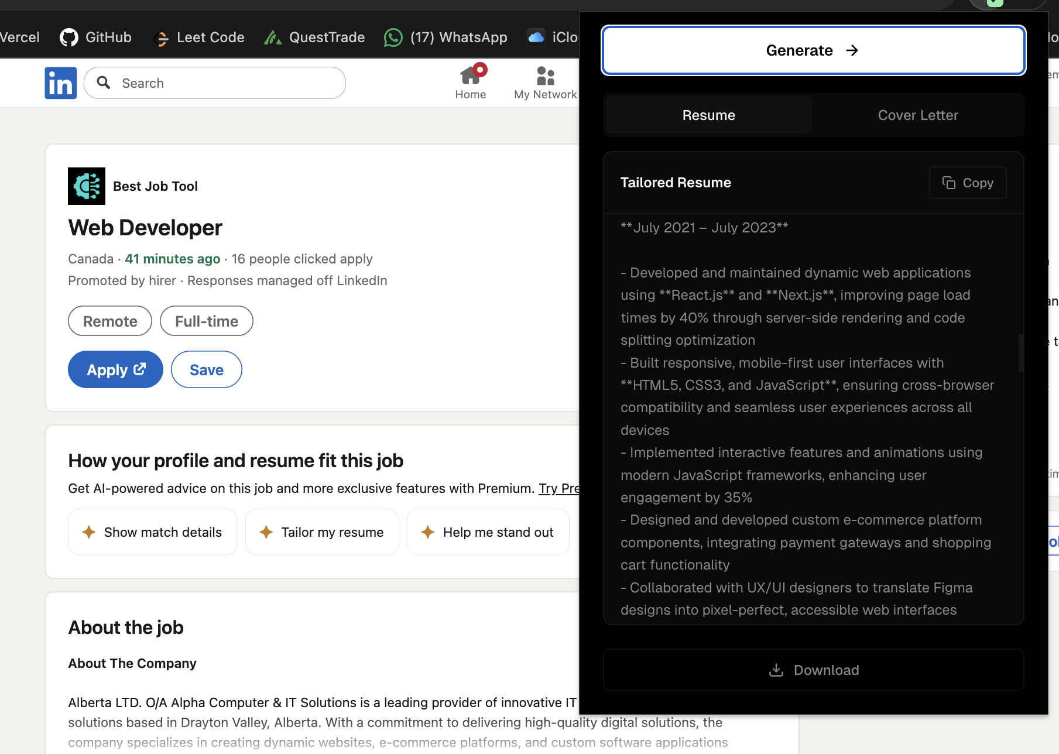Open the GitHub bookmark
The image size is (1059, 754).
pyautogui.click(x=95, y=37)
